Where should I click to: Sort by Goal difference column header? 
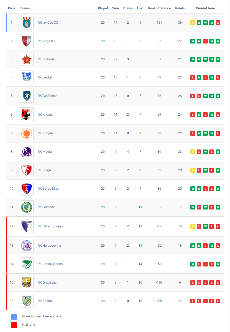pyautogui.click(x=159, y=8)
